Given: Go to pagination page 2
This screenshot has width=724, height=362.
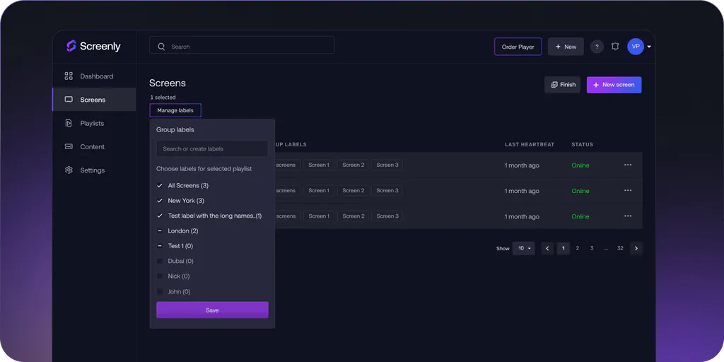Looking at the screenshot, I should click(578, 248).
